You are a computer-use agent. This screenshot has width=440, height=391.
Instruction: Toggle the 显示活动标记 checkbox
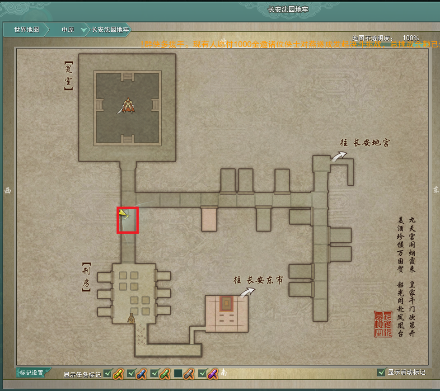click(x=382, y=372)
